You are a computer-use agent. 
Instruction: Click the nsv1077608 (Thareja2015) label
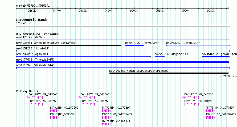click(x=35, y=60)
